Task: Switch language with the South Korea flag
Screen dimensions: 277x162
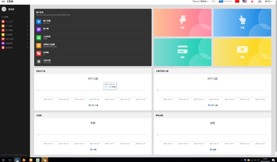Action: coord(260,1)
